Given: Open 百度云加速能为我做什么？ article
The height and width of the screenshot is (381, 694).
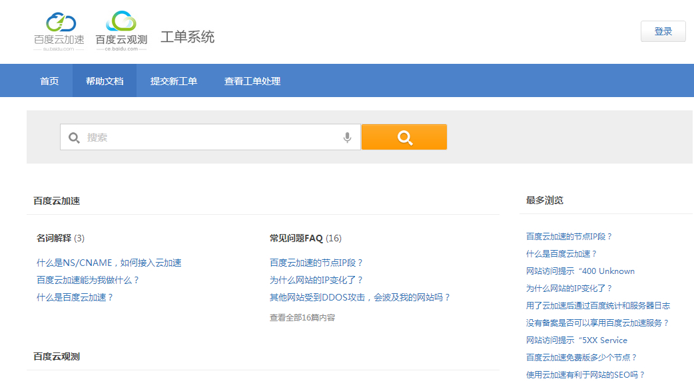Looking at the screenshot, I should [x=88, y=280].
